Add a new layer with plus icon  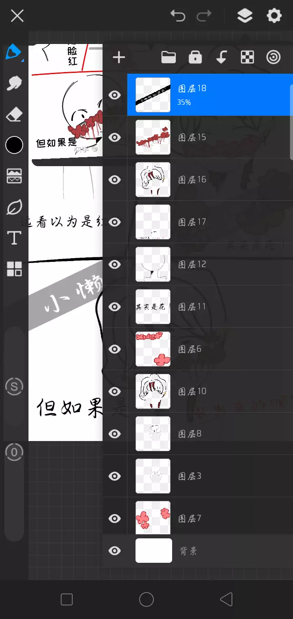[119, 57]
